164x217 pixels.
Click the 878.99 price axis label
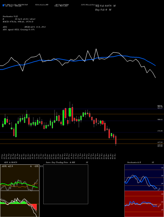[x=160, y=131]
